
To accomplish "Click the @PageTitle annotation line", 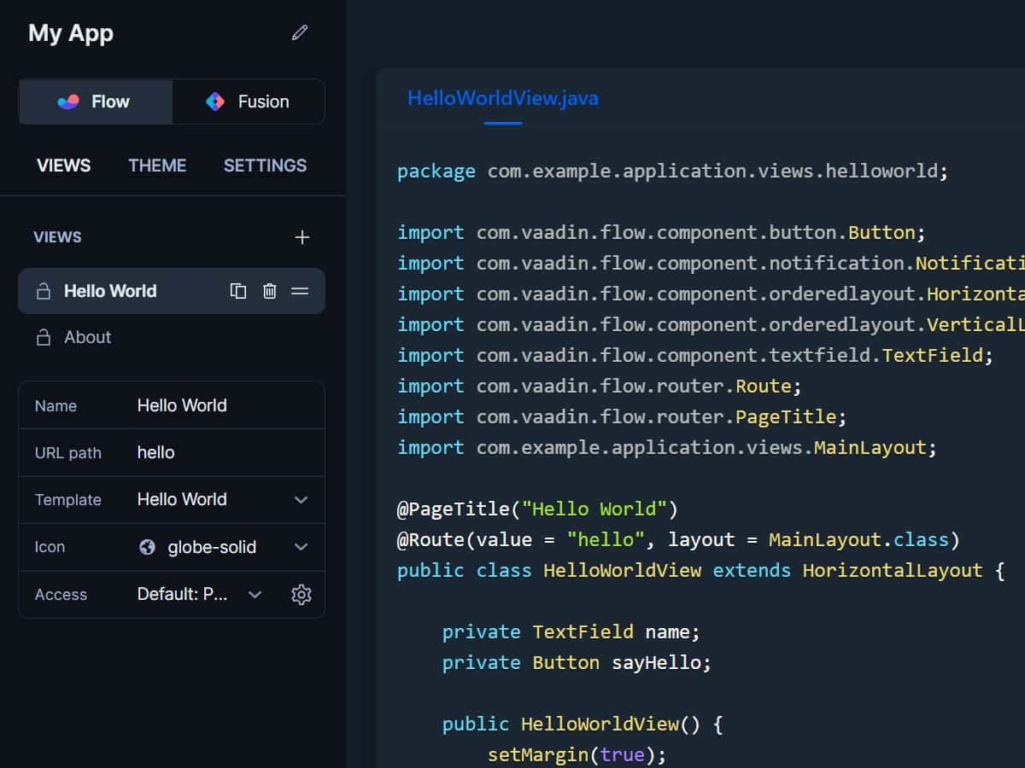I will point(537,509).
